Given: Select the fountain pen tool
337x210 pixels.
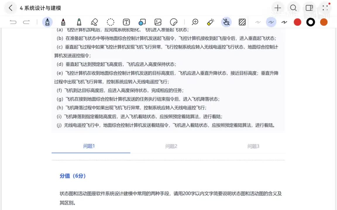Looking at the screenshot, I should tap(47, 22).
